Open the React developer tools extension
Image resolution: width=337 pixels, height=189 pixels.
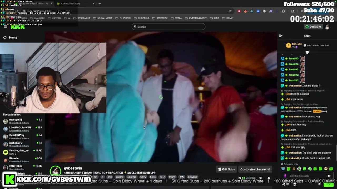[x=251, y=11]
